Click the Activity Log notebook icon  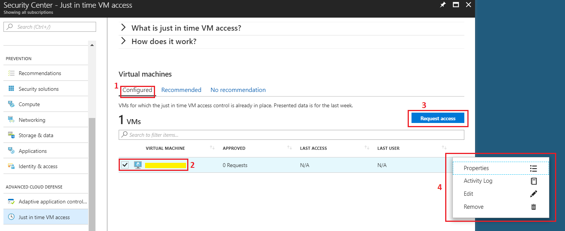click(533, 181)
